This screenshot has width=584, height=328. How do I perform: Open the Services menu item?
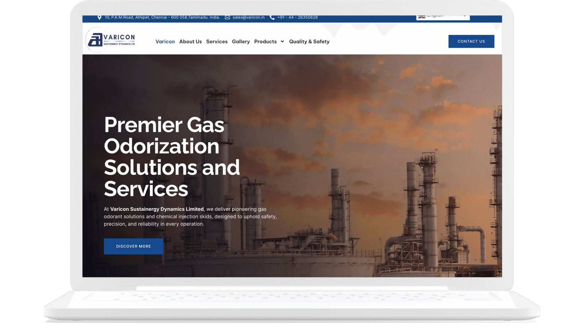coord(217,42)
